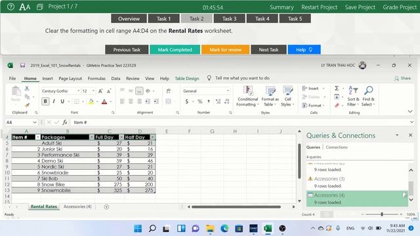Screen dimensions: 420x236
Task: Go to the Task 3 tab
Action: [x=229, y=18]
